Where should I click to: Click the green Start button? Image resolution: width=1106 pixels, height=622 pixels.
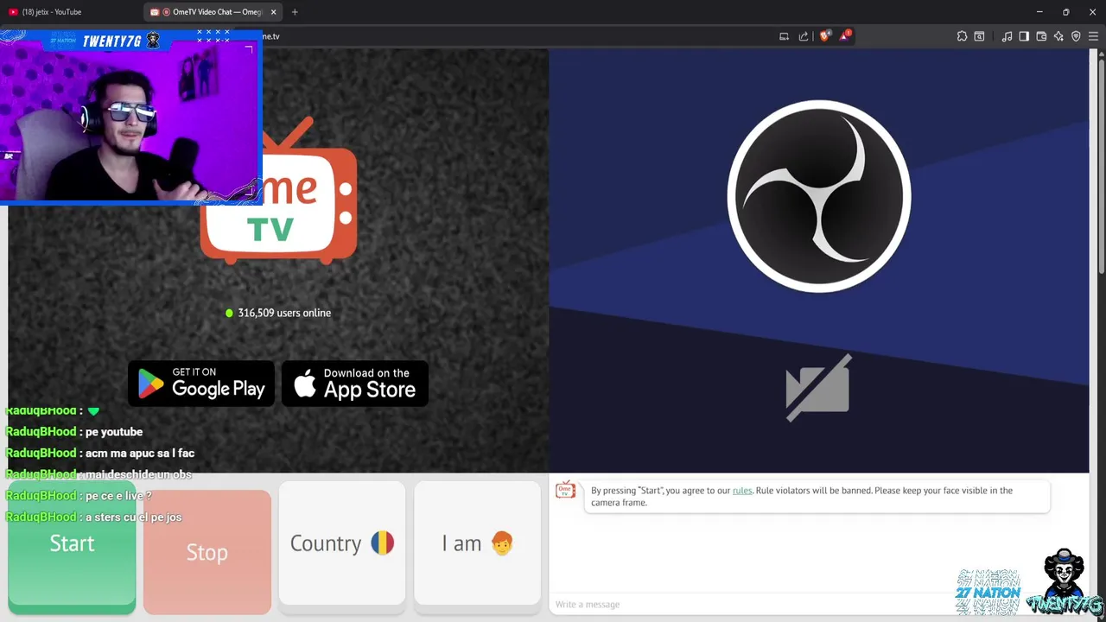(72, 548)
